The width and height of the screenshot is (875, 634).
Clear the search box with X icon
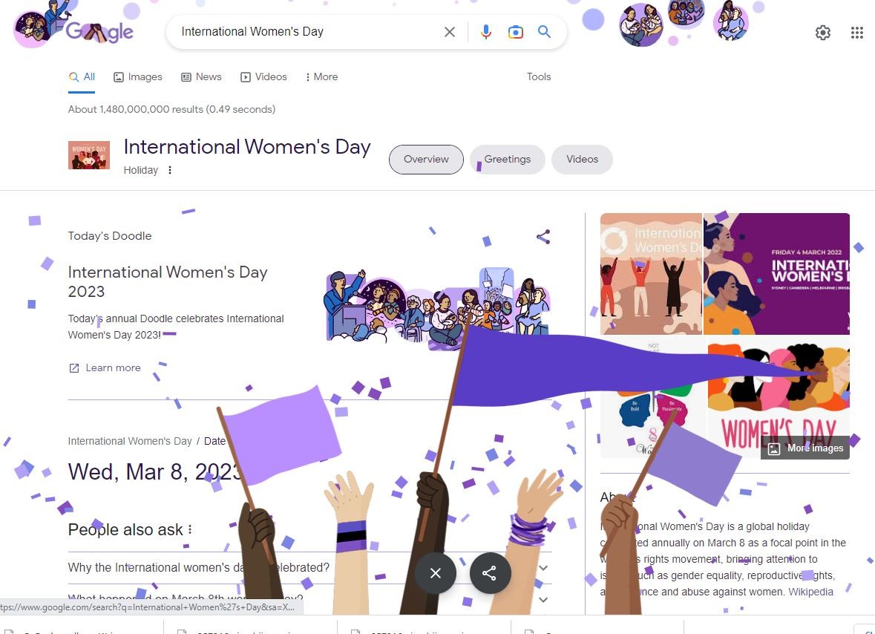tap(449, 32)
